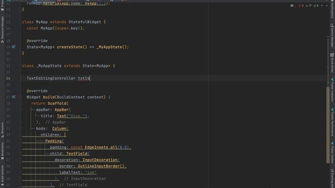This screenshot has width=335, height=188.
Task: Click the Column widget text
Action: (x=59, y=128)
